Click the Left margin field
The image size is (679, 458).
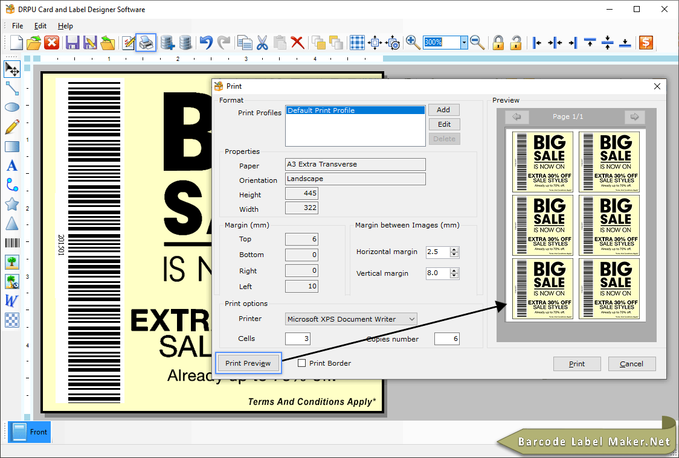coord(301,286)
